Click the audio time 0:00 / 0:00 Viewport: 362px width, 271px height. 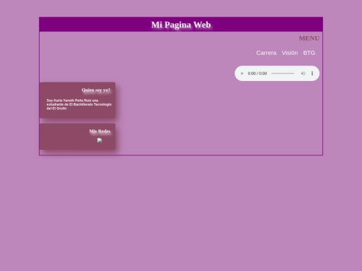click(x=257, y=74)
